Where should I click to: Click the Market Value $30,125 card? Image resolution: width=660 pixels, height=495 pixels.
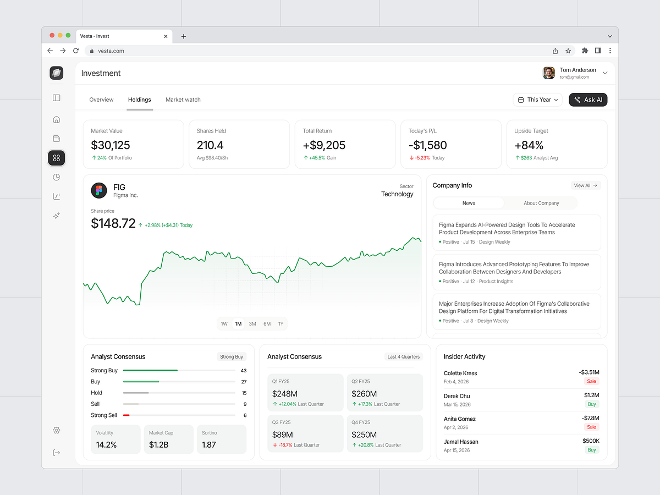point(133,144)
